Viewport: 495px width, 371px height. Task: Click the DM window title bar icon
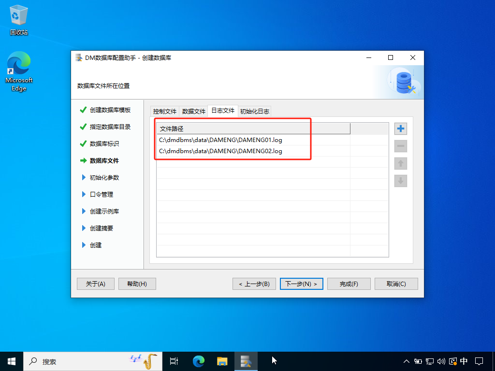click(x=79, y=58)
